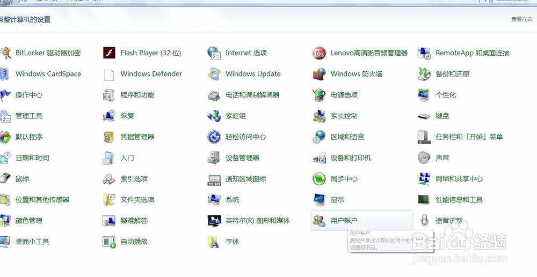Open Lenovo高清晰音频管理器 speaker icon

point(319,53)
